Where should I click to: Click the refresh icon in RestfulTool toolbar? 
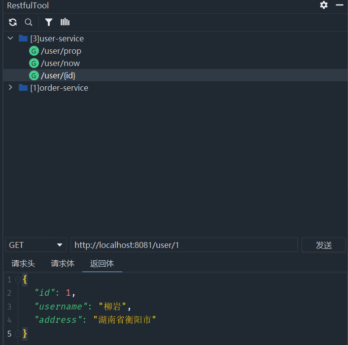tap(13, 22)
